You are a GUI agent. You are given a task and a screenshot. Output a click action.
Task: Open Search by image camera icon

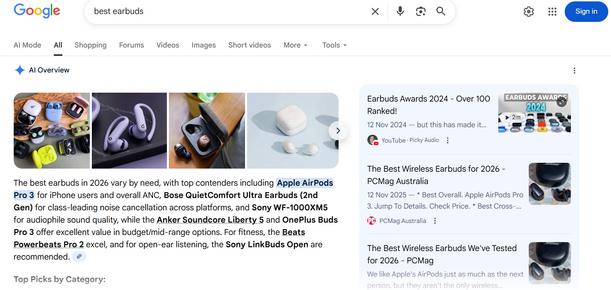click(420, 11)
